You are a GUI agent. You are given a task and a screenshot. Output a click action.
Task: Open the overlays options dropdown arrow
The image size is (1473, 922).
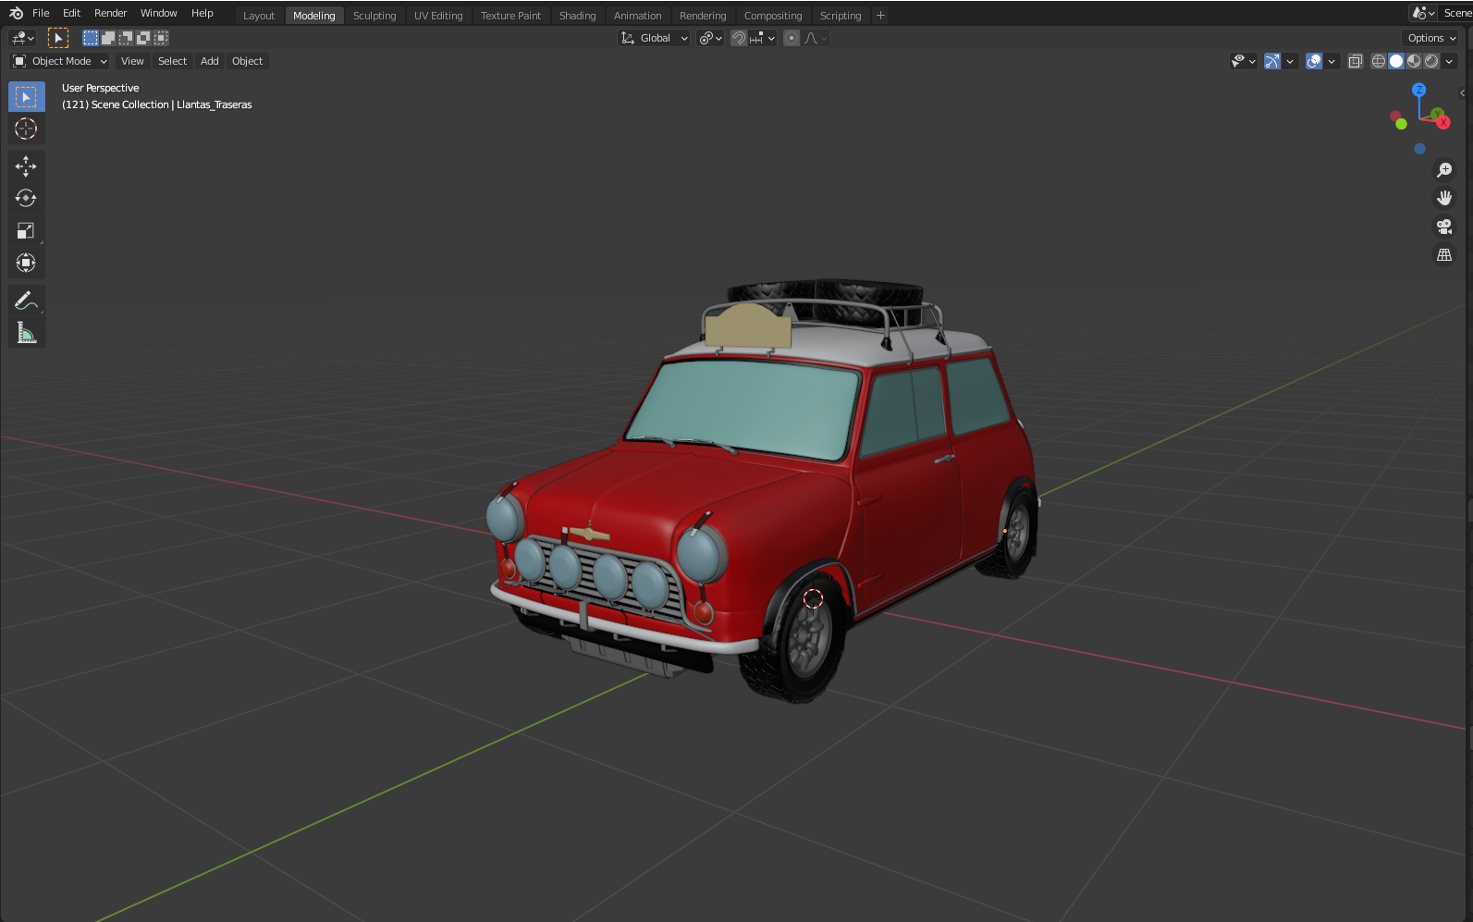1332,61
